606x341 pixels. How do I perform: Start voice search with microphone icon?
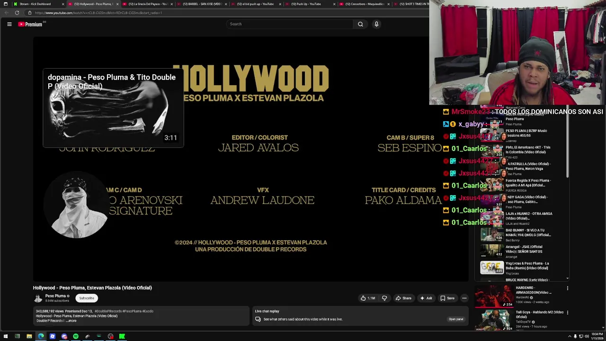coord(376,24)
